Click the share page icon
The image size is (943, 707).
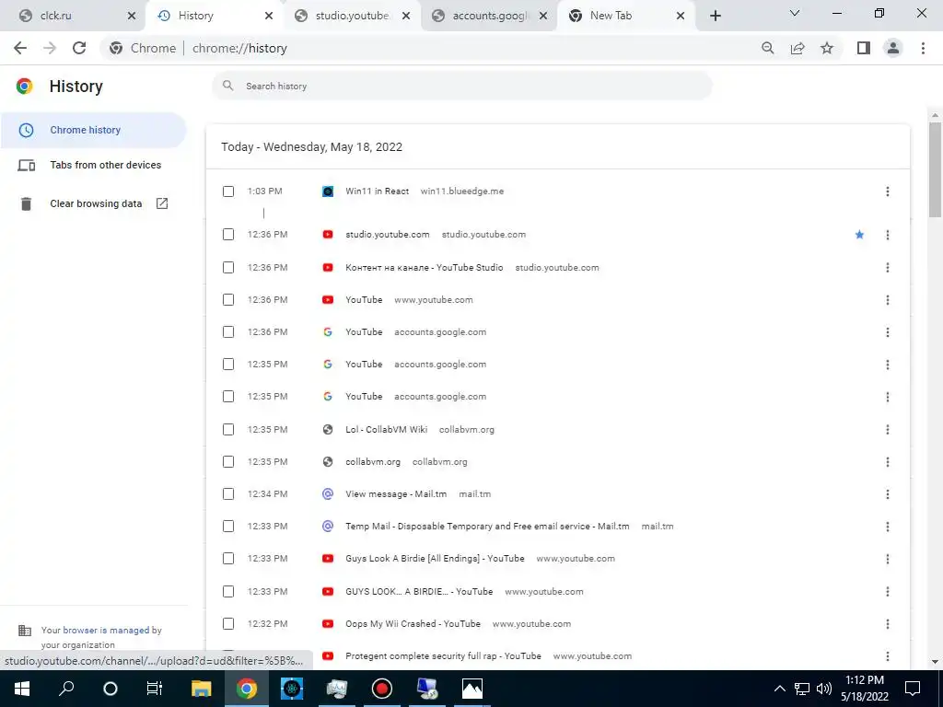(797, 48)
